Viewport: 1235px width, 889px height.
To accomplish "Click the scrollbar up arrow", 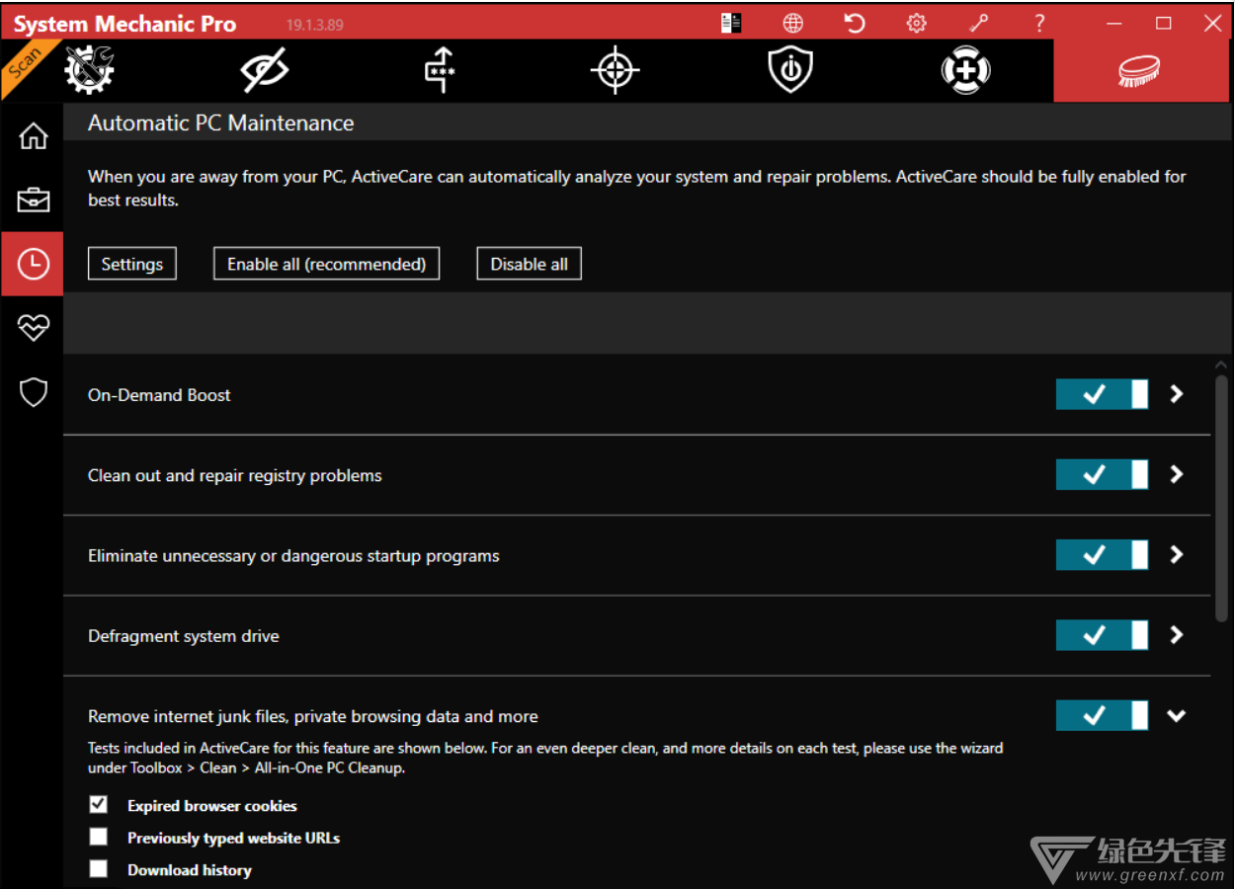I will (1221, 365).
